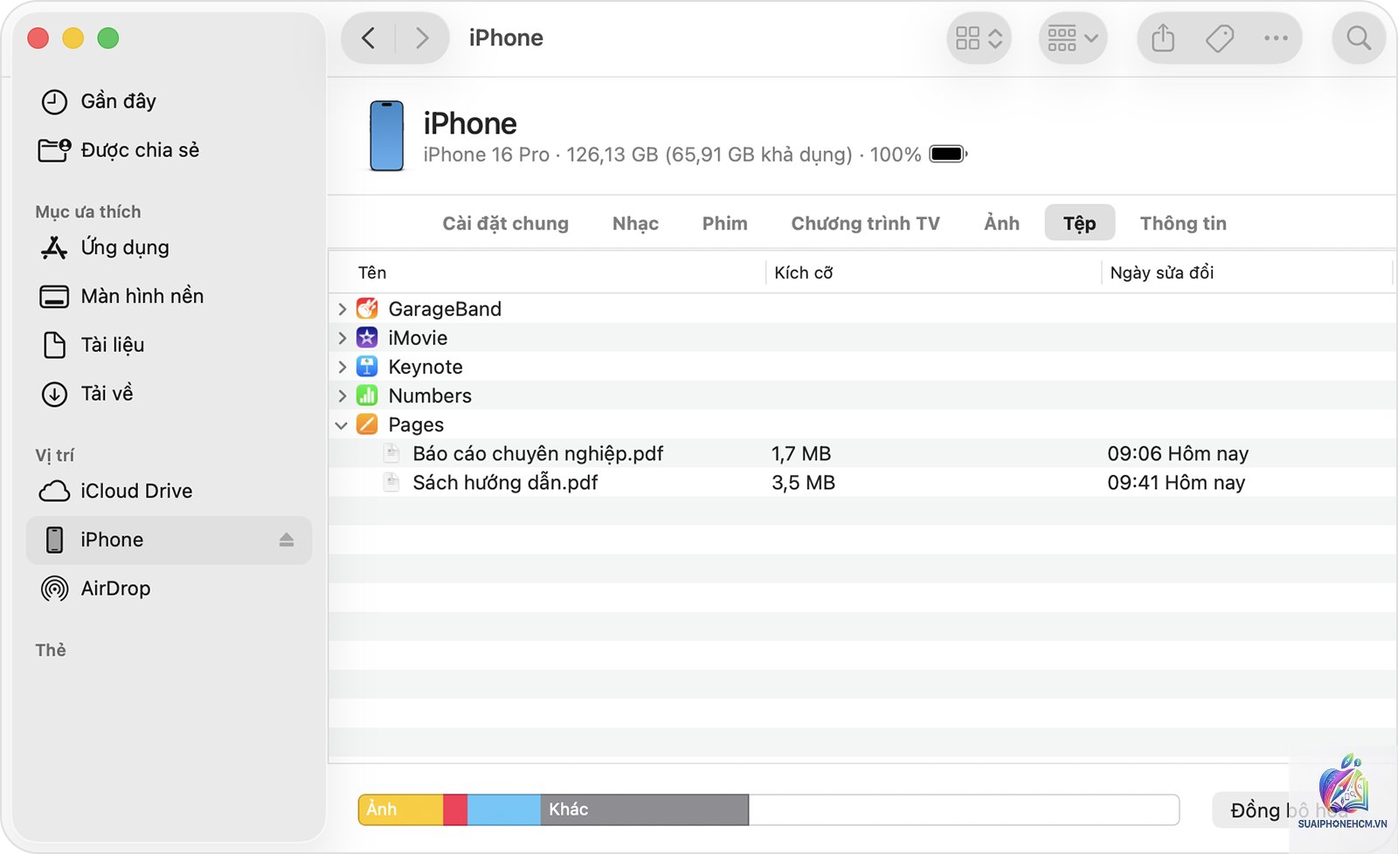Open the more actions ellipsis menu
The width and height of the screenshot is (1398, 854).
coord(1276,38)
